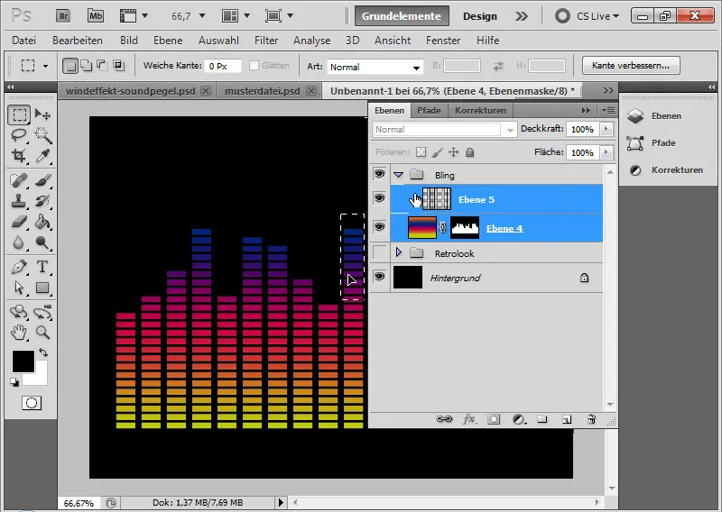Toggle lock all
This screenshot has height=512, width=722.
pos(469,152)
